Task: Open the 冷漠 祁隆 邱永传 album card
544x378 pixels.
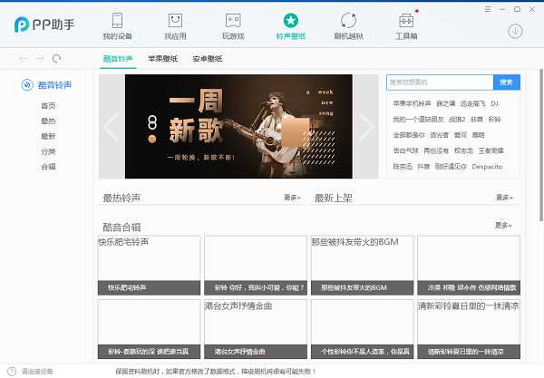Action: point(469,266)
